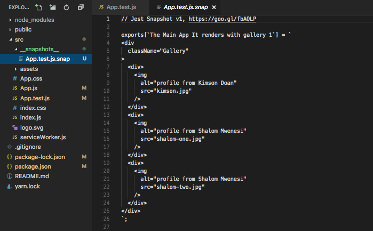Open yarn.lock file
Image resolution: width=373 pixels, height=231 pixels.
pyautogui.click(x=27, y=186)
